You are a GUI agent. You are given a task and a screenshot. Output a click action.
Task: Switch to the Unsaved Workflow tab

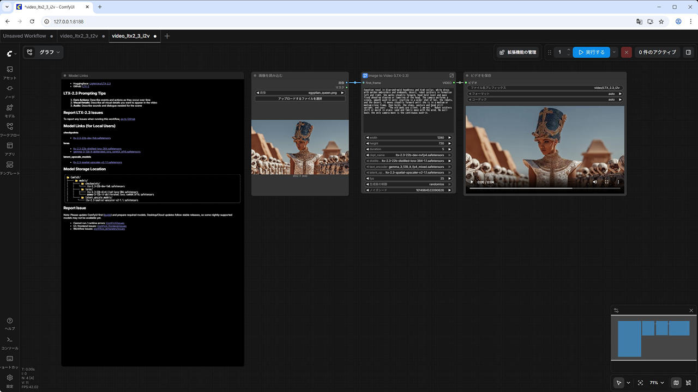pos(25,36)
